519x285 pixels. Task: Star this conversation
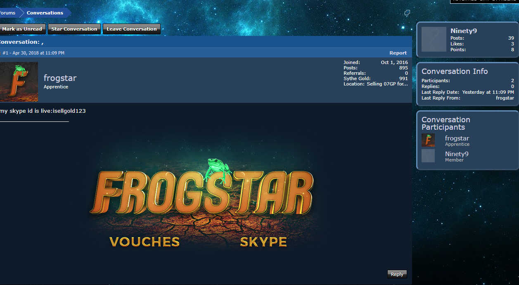click(x=74, y=29)
